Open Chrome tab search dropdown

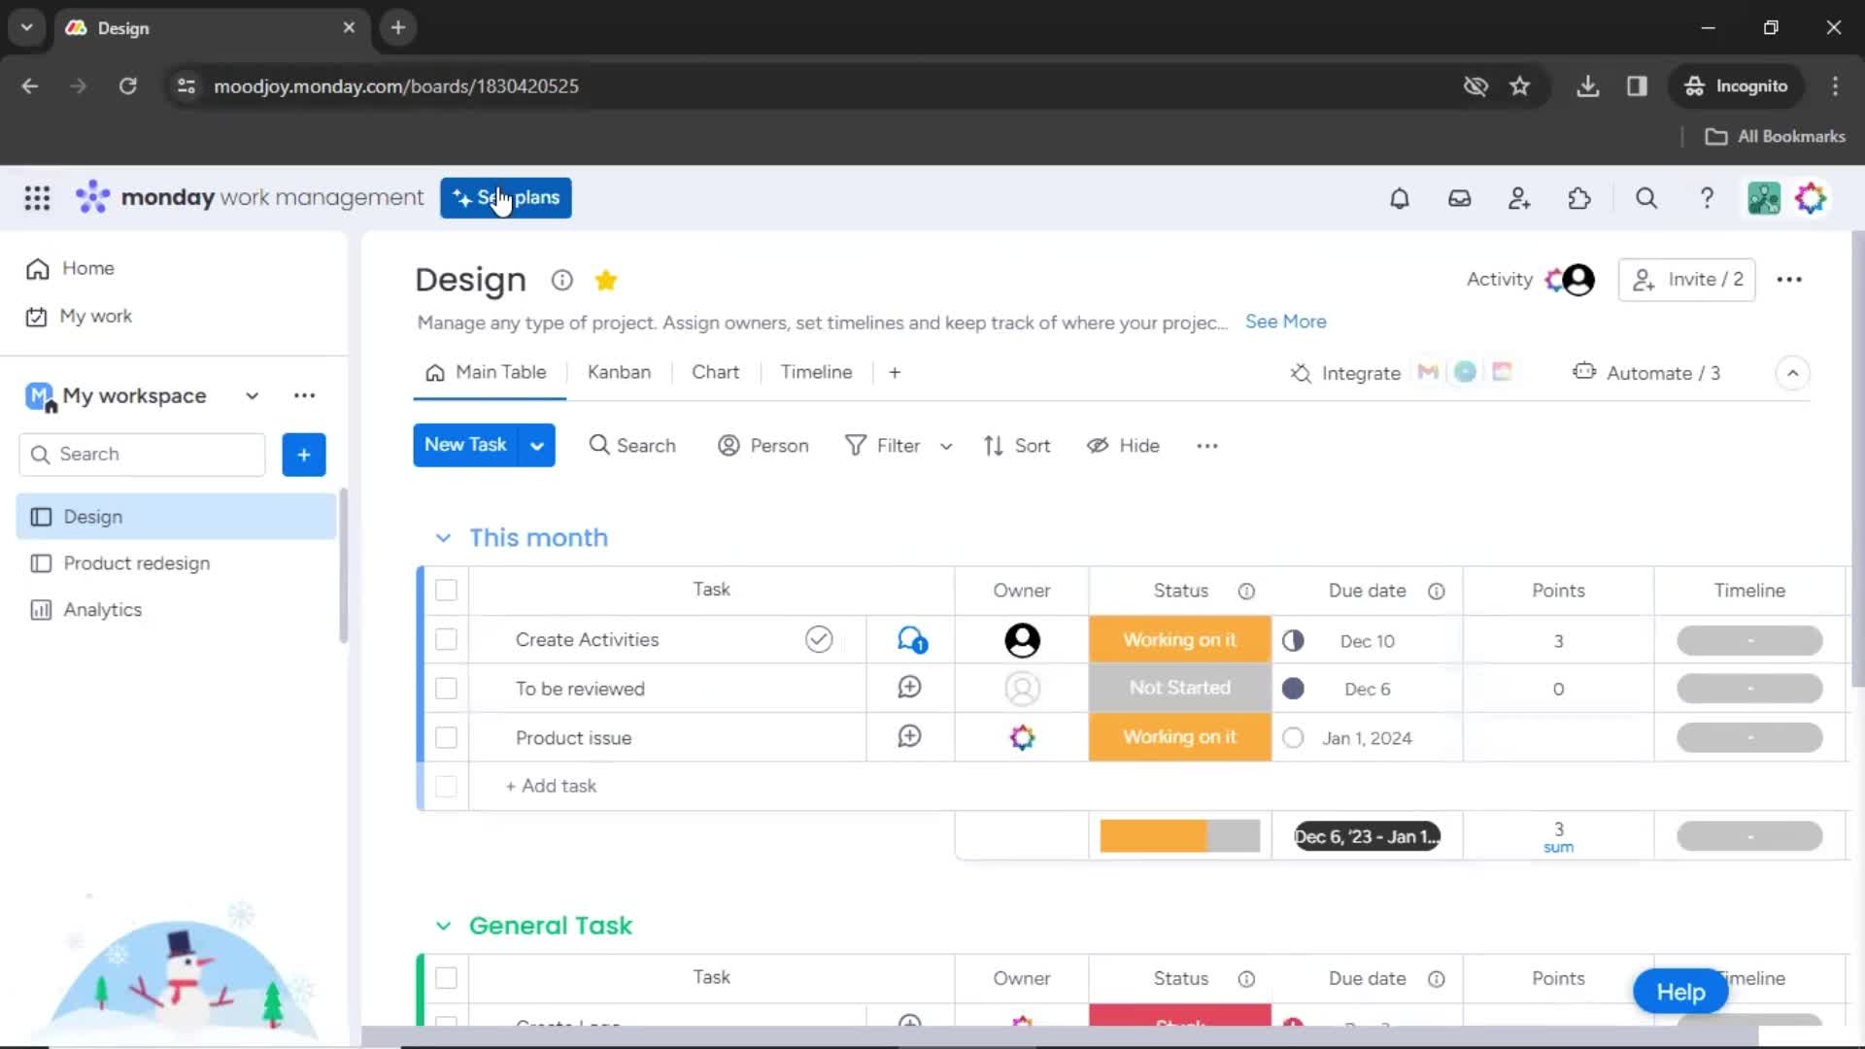click(26, 27)
